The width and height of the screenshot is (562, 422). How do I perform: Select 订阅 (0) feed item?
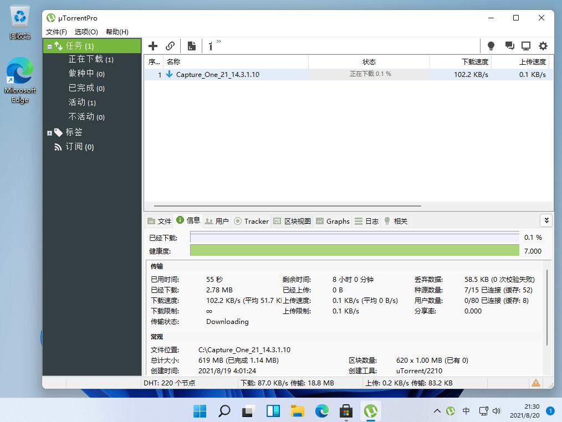[x=80, y=147]
